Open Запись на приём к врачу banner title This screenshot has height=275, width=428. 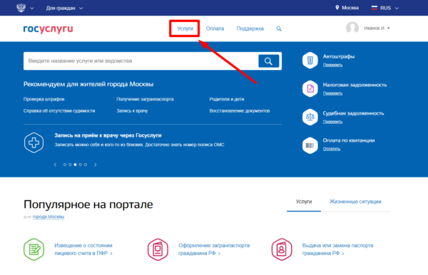click(x=108, y=135)
